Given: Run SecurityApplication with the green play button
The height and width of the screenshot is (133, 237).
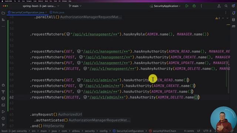Looking at the screenshot, I should (x=187, y=6).
